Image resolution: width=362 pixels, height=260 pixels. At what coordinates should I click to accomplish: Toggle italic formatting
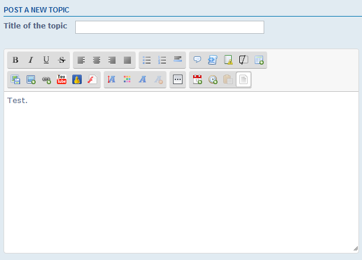31,60
